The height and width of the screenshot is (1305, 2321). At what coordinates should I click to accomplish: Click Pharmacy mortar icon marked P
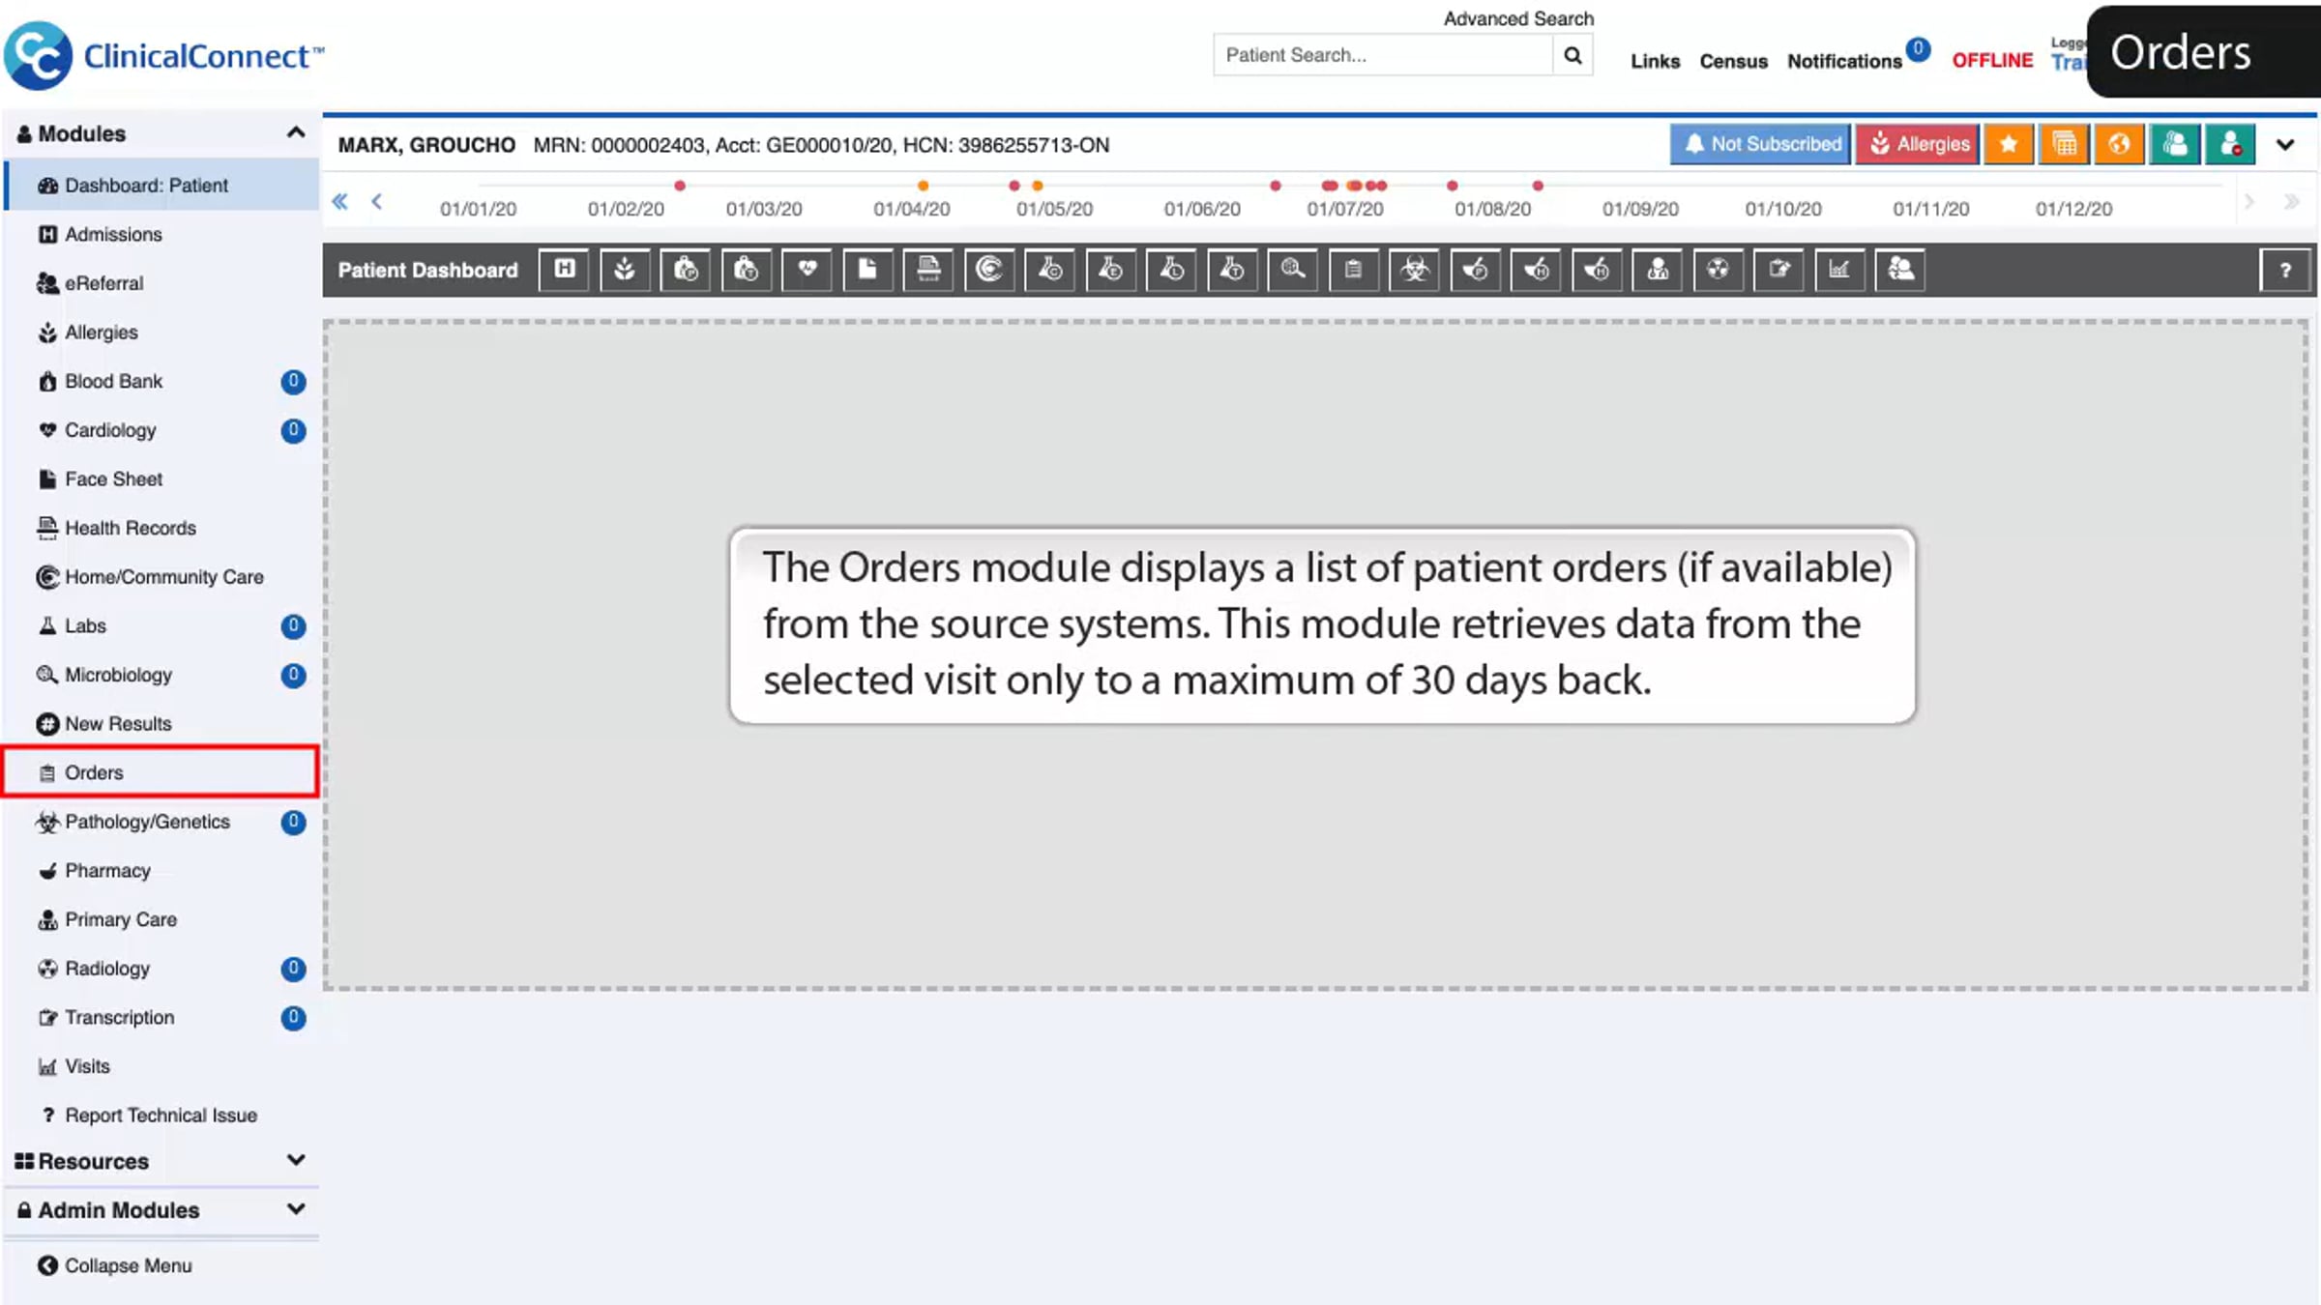point(1476,270)
